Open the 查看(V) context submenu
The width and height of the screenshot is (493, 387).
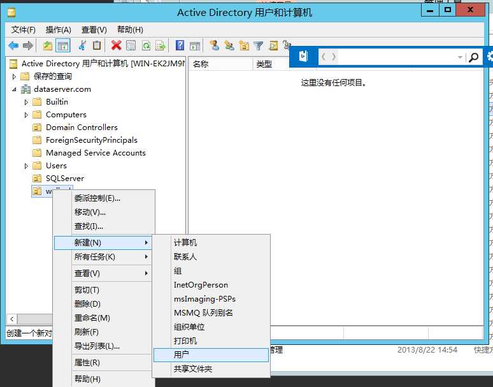(103, 274)
